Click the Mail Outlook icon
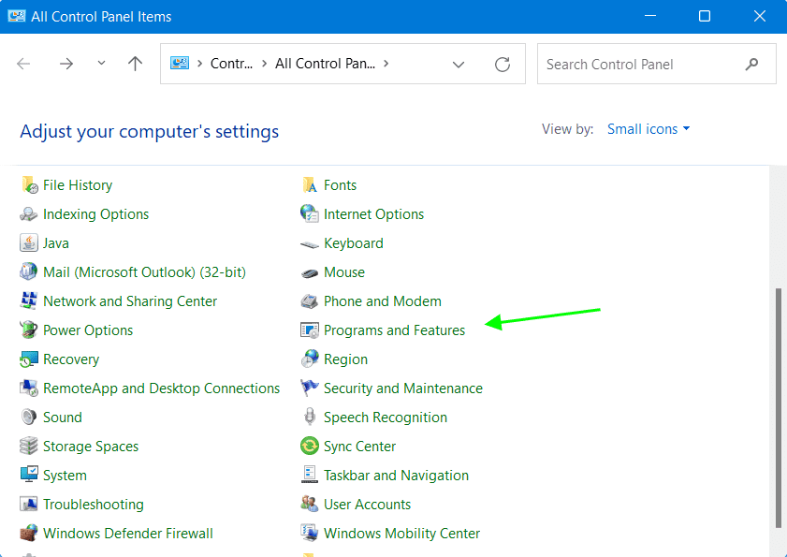This screenshot has width=787, height=557. (x=29, y=271)
